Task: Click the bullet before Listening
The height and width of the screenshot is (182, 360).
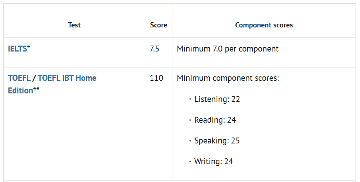Action: pos(190,99)
